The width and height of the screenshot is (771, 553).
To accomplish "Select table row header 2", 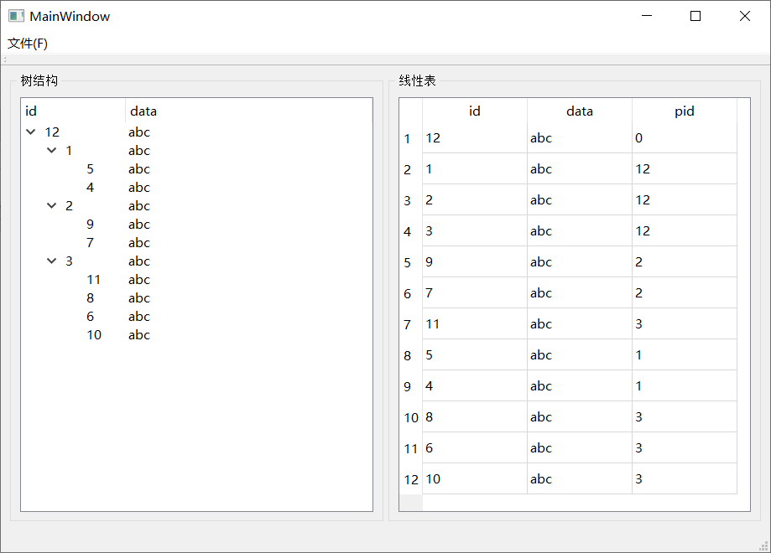I will 411,169.
